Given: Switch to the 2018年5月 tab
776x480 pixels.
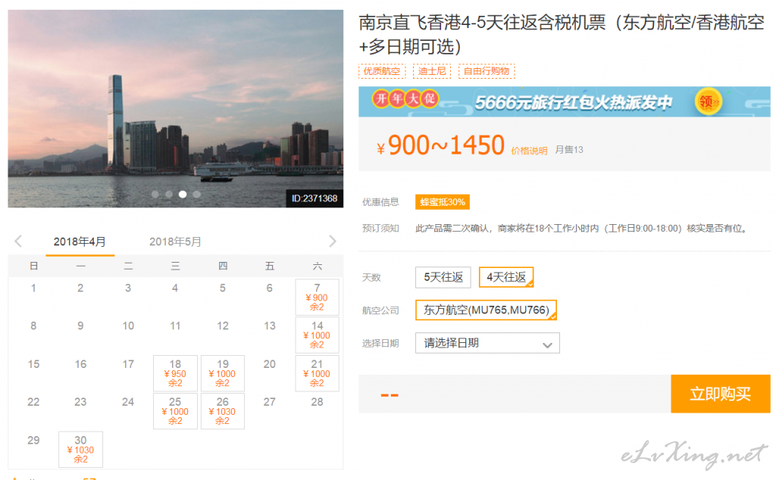Looking at the screenshot, I should click(175, 242).
